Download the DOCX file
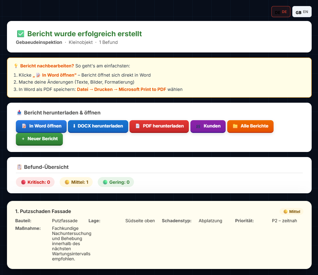318x275 pixels. [98, 126]
